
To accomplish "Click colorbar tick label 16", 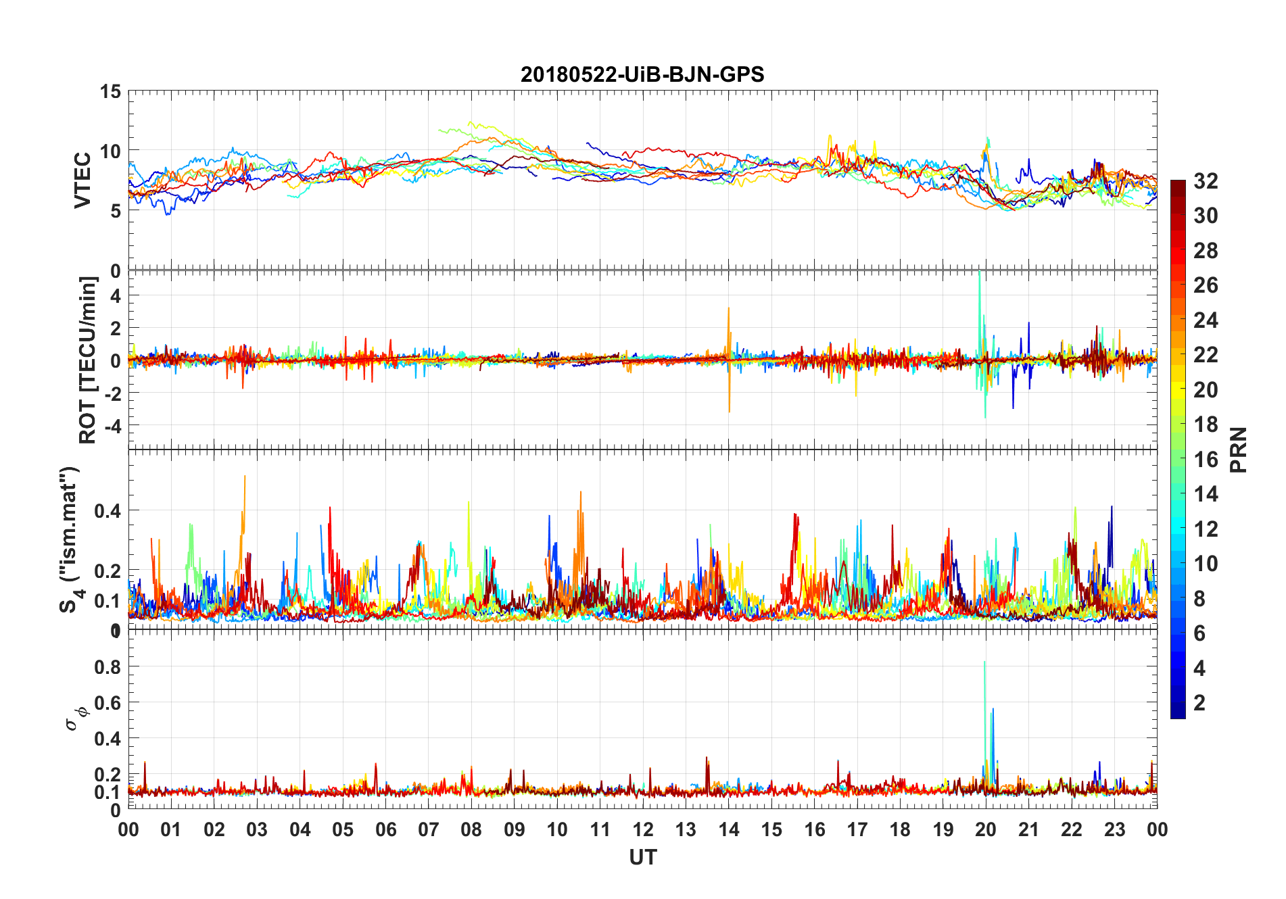I will (x=1206, y=460).
